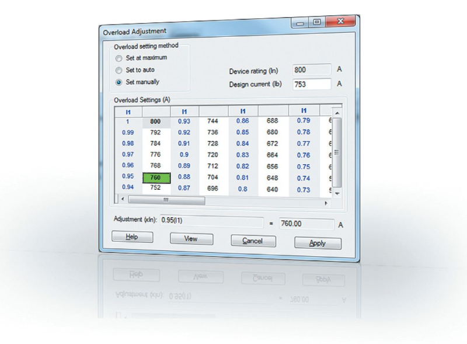Click the Device rating (In) field
467x344 pixels.
pyautogui.click(x=311, y=71)
